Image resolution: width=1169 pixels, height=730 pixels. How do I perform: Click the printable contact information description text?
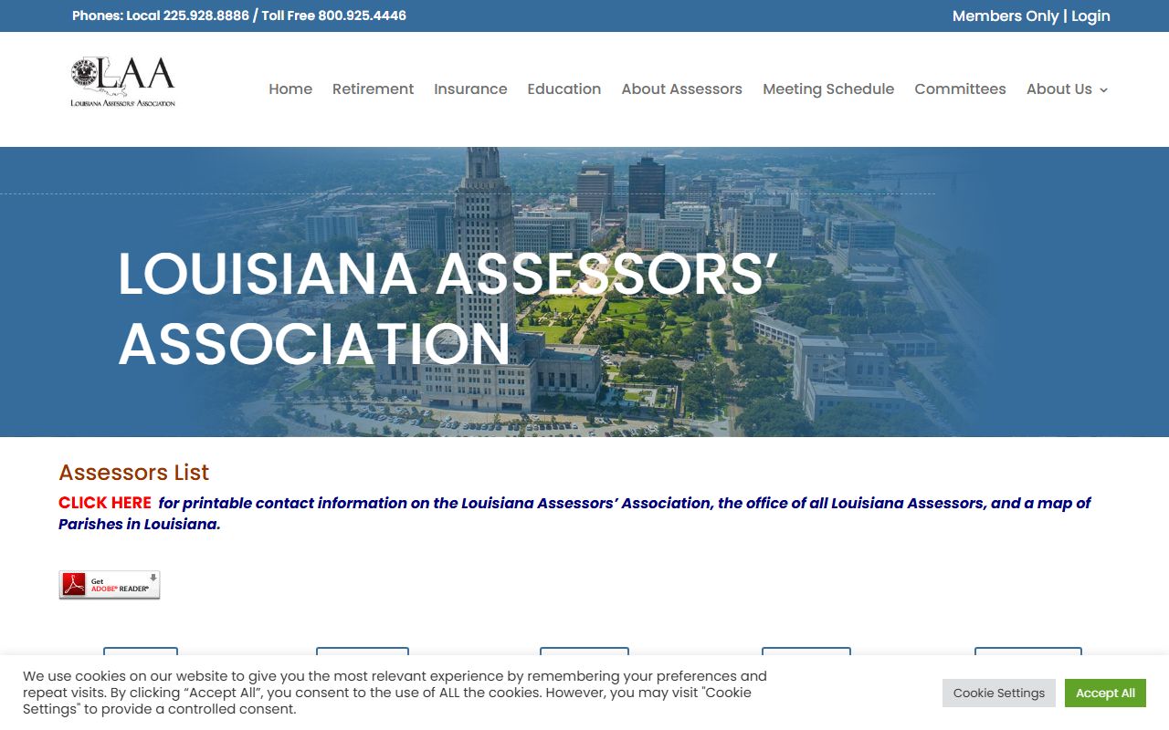[x=574, y=514]
